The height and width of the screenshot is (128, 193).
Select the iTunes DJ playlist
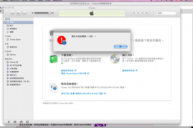18,62
